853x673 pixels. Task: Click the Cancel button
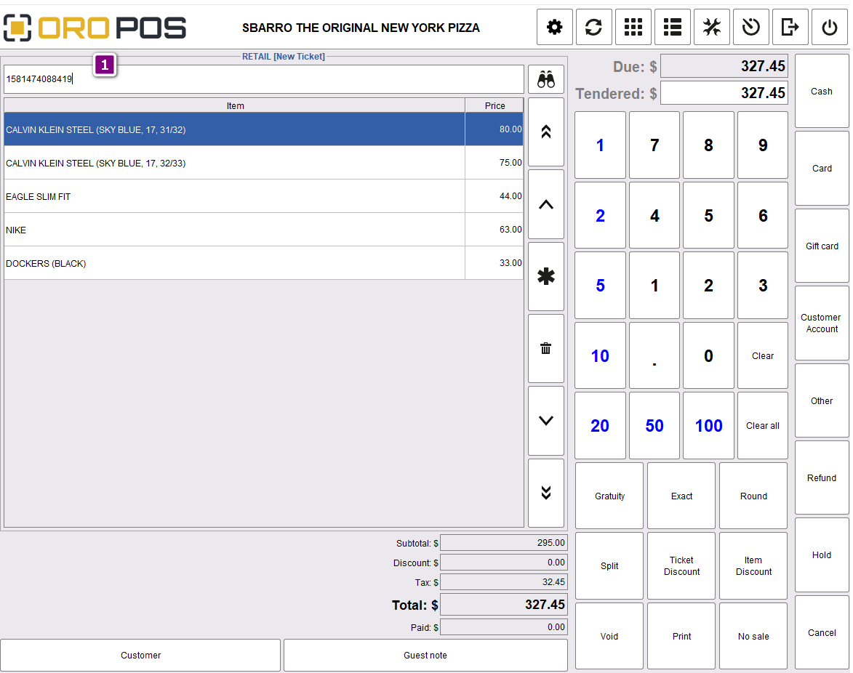822,633
